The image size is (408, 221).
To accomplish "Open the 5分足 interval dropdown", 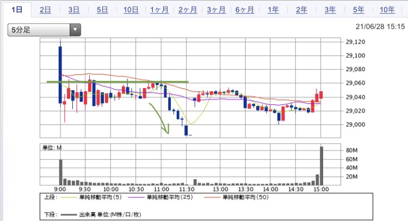I will 44,30.
